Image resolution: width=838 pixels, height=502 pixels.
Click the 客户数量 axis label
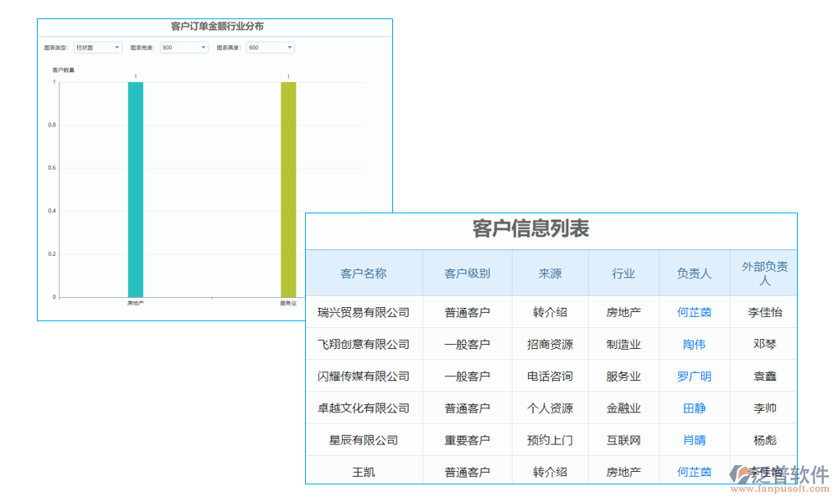[x=63, y=69]
